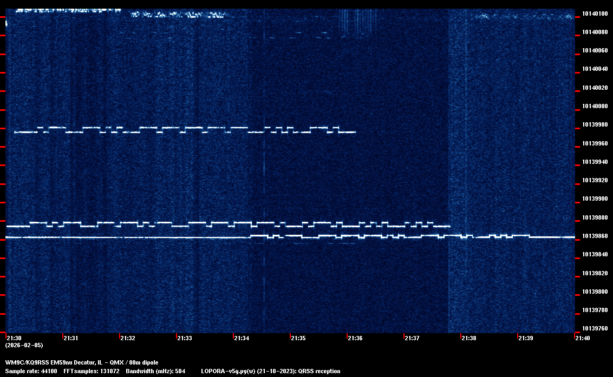Click the 10139760 frequency label
The height and width of the screenshot is (377, 613).
[595, 328]
